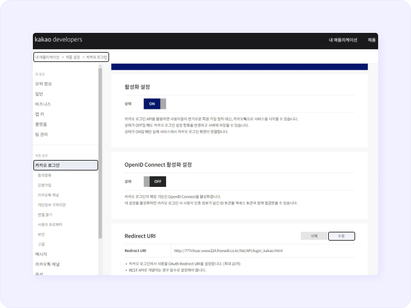This screenshot has width=411, height=308.
Task: Select 사용자 프로퍼티 in the sidebar
Action: pyautogui.click(x=50, y=225)
